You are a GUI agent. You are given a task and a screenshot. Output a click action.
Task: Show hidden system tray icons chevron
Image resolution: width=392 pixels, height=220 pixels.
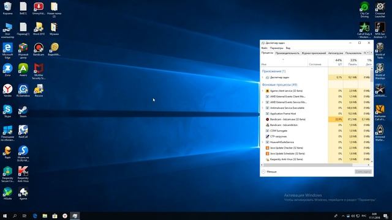pos(343,216)
